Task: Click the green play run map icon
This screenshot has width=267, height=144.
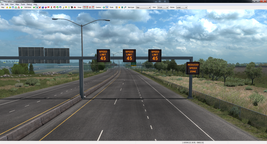Action: 22,7
